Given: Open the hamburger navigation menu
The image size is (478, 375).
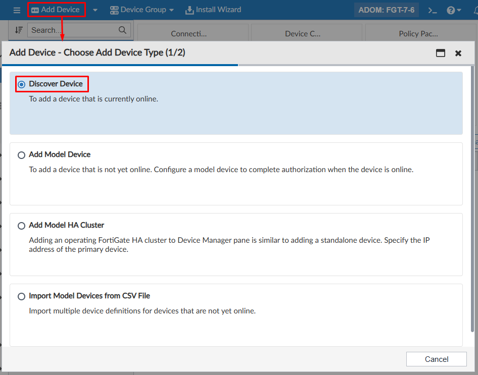Looking at the screenshot, I should point(17,10).
